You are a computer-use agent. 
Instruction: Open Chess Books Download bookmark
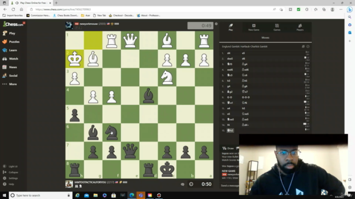[x=65, y=15]
